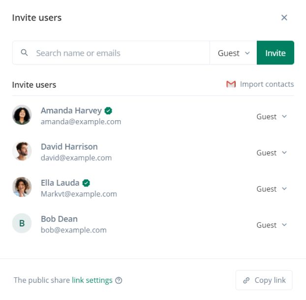Click Amanda Harvey's profile photo
This screenshot has width=306, height=300.
point(22,115)
